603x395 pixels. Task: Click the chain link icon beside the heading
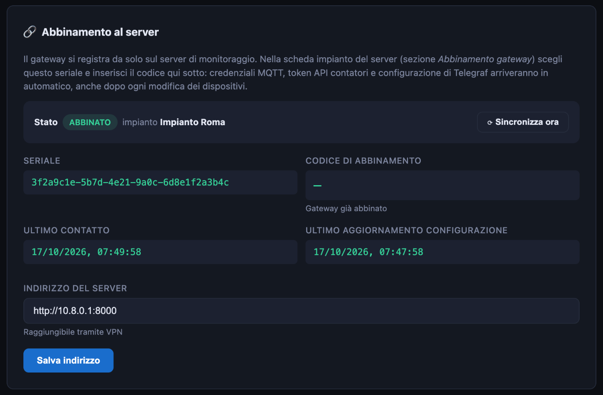30,32
